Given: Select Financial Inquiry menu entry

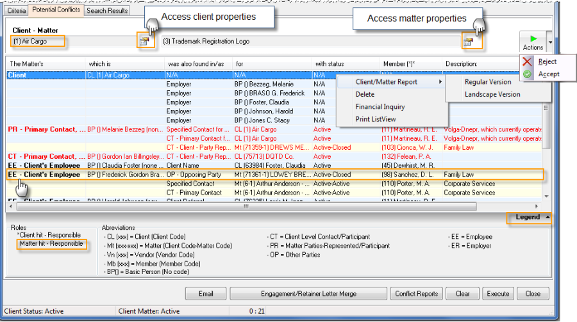Looking at the screenshot, I should tap(380, 107).
